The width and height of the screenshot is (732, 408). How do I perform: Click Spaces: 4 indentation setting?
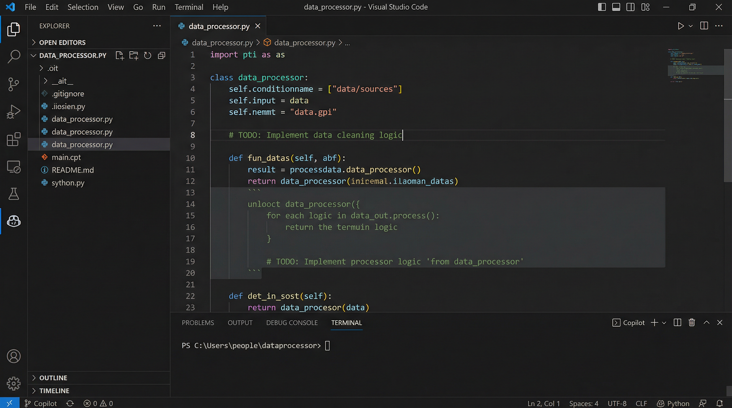(583, 403)
